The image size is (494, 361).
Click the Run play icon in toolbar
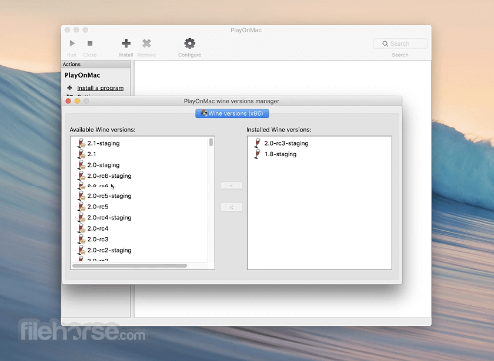click(72, 43)
